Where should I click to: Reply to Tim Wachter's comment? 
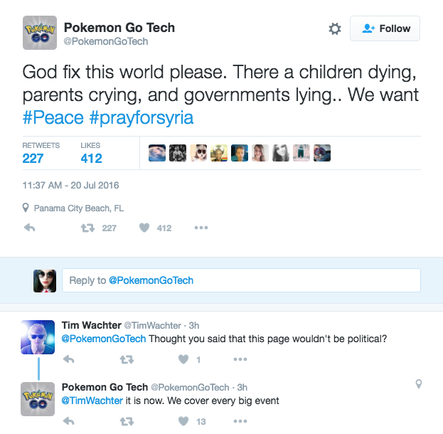click(69, 359)
